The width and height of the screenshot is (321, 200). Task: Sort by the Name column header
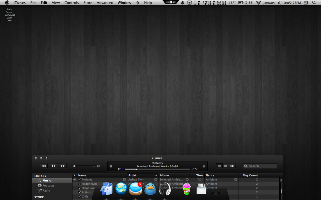point(102,175)
